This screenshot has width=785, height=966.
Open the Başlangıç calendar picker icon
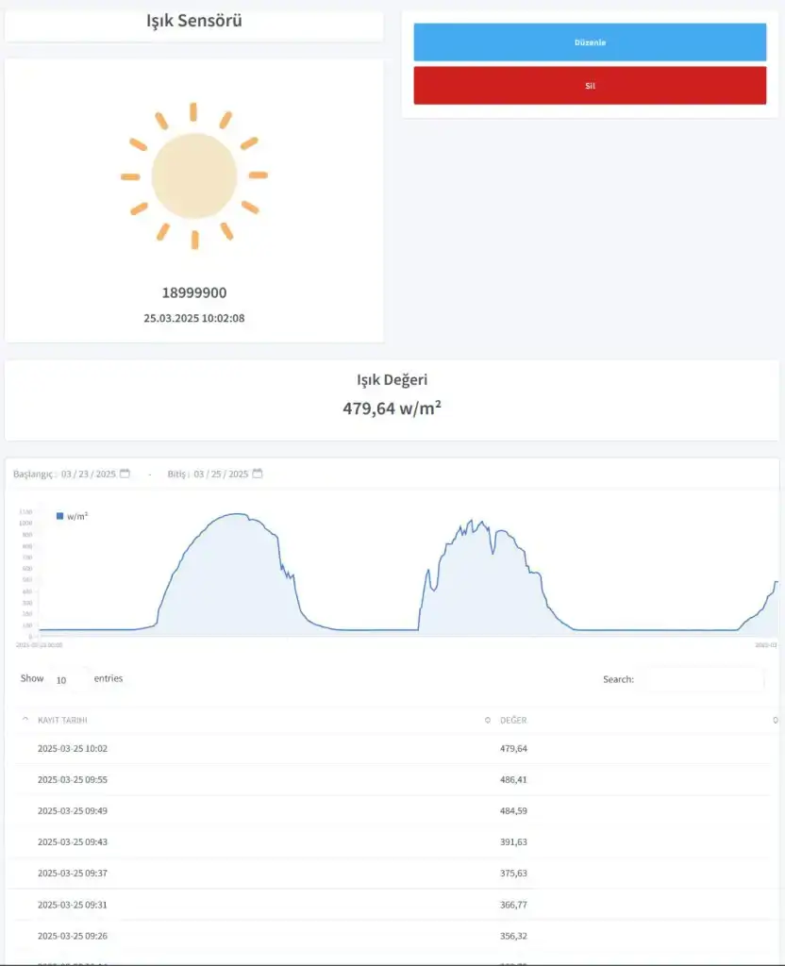pyautogui.click(x=125, y=474)
